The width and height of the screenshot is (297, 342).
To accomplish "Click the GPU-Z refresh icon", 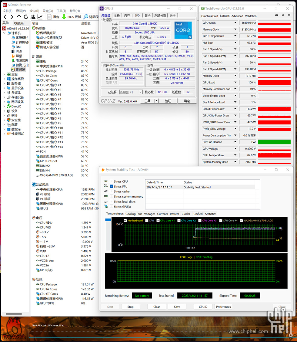I will point(283,15).
